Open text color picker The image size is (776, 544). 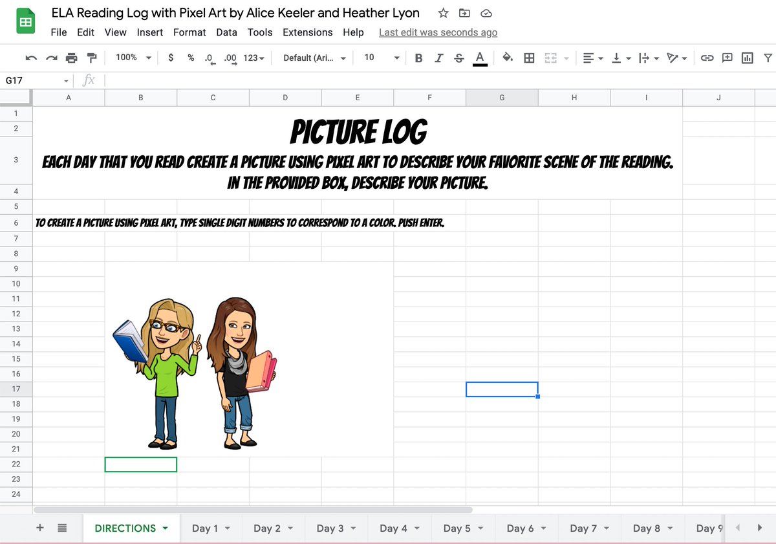480,59
